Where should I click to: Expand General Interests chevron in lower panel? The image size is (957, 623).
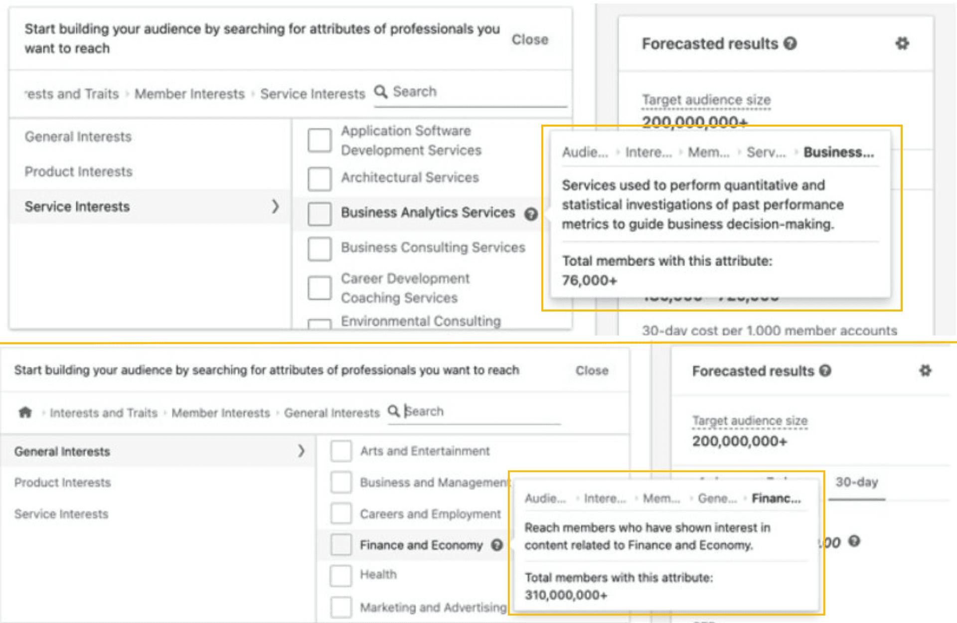click(301, 451)
